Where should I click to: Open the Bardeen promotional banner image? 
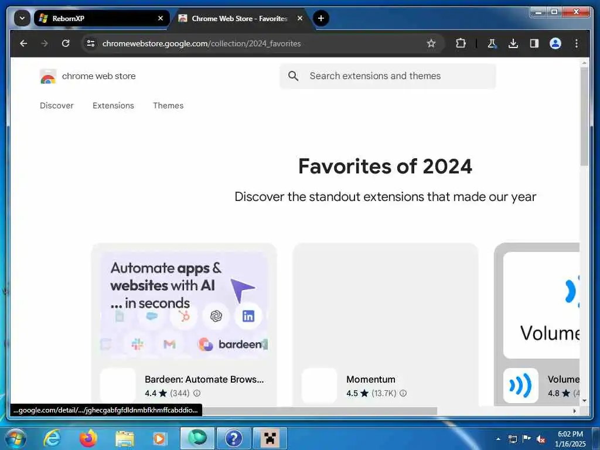point(184,305)
